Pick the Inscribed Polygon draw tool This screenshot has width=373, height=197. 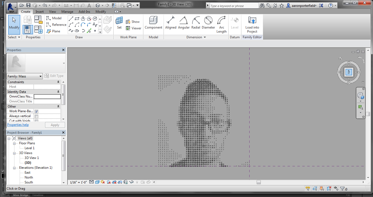pyautogui.click(x=83, y=19)
